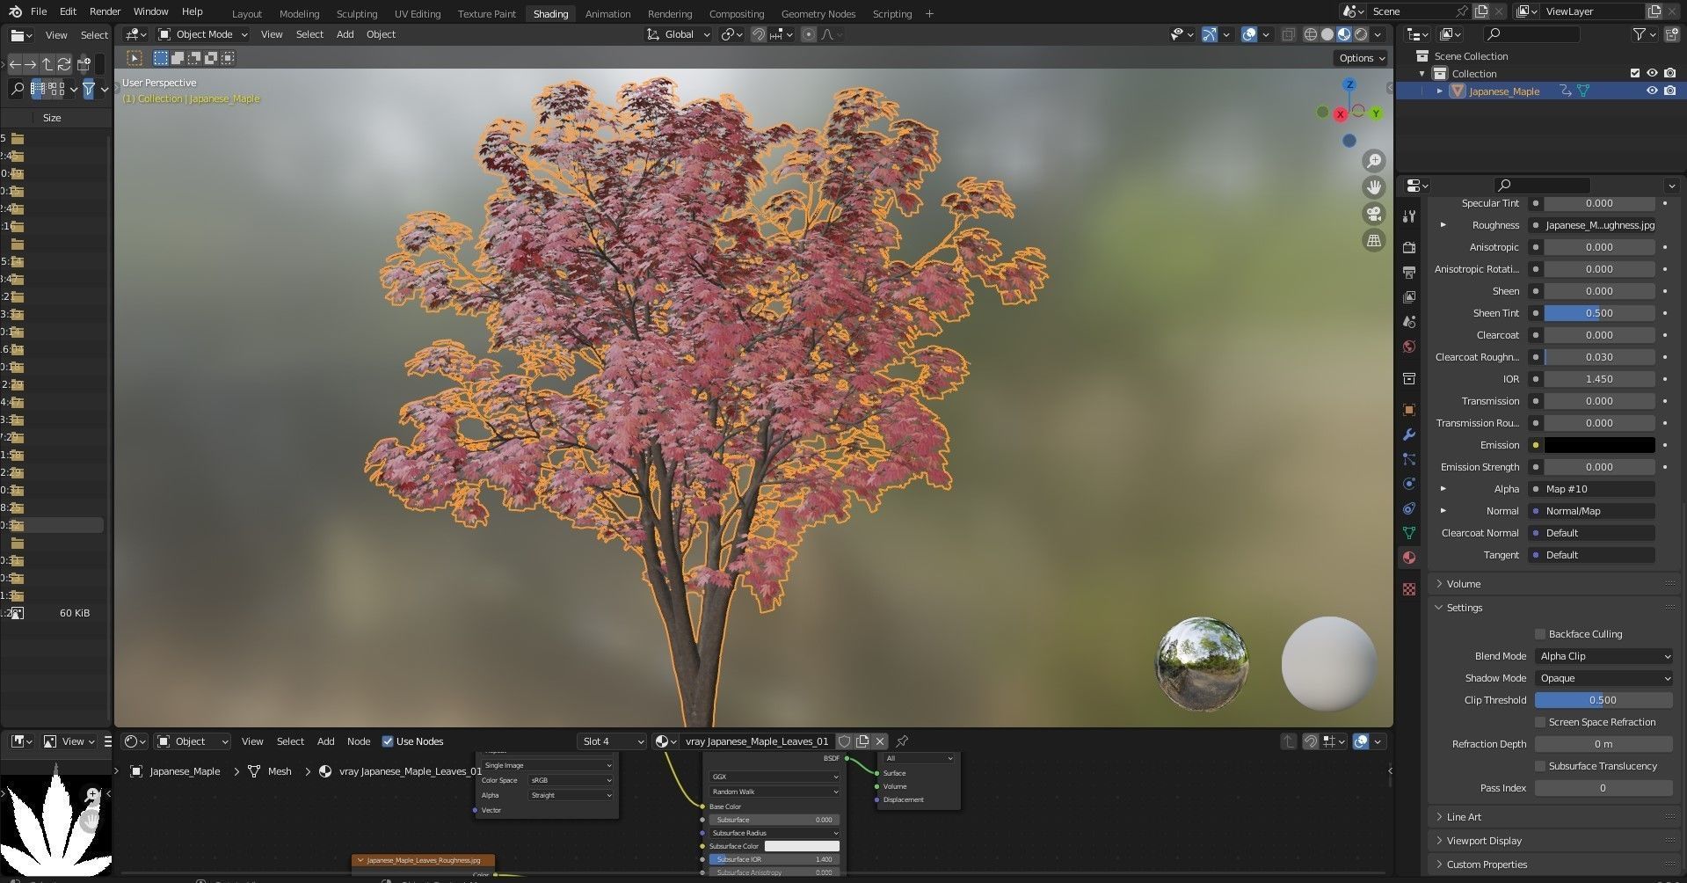Select wireframe viewport shading
This screenshot has width=1687, height=883.
click(x=1311, y=34)
